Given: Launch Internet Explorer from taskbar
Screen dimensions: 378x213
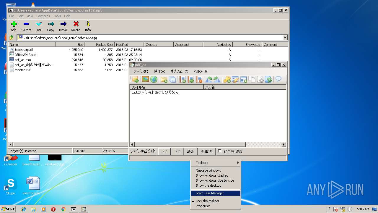Looking at the screenshot, I should (x=24, y=209).
